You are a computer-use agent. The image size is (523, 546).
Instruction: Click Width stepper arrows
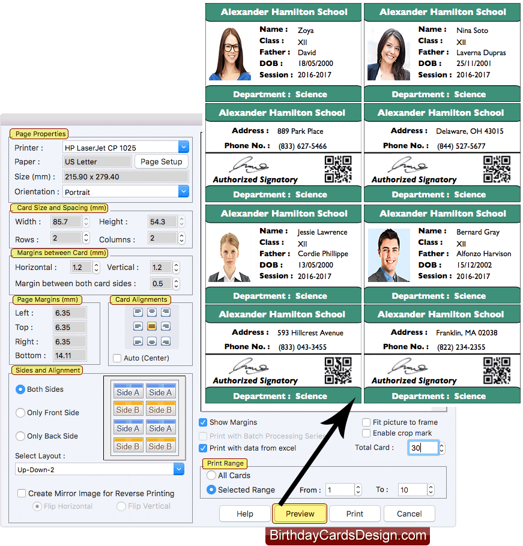click(86, 221)
